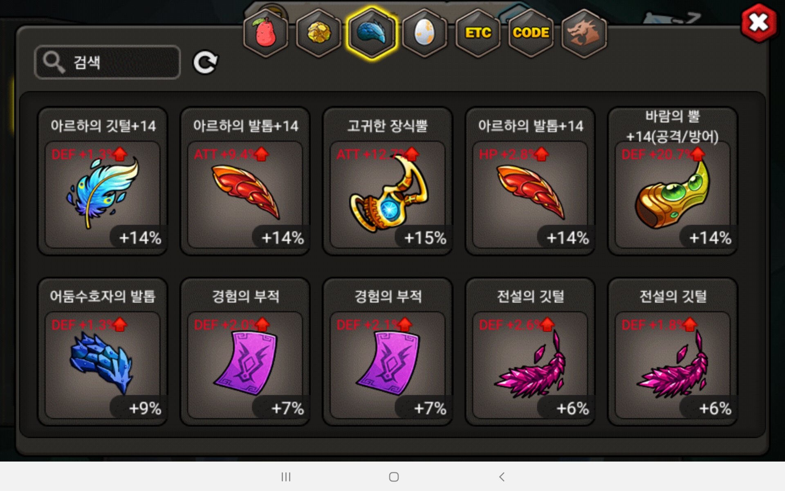Select the 고귀한 장식뿔 golden horn item

coord(388,181)
